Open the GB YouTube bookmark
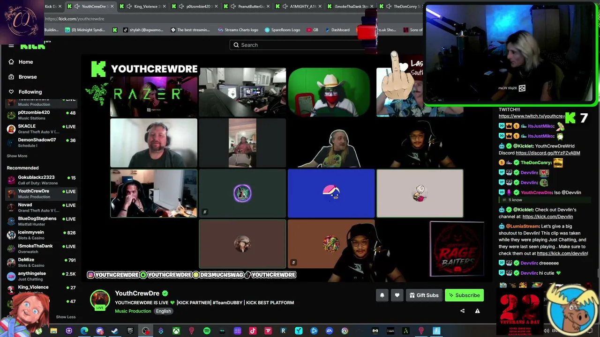 click(312, 30)
